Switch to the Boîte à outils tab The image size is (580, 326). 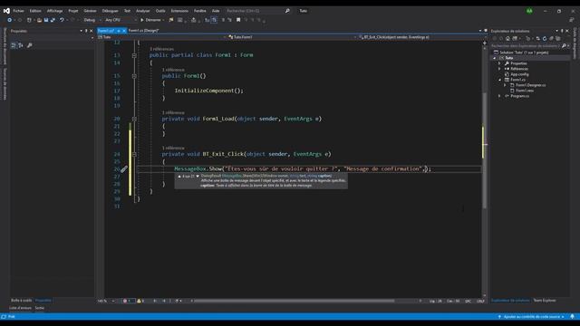22,301
